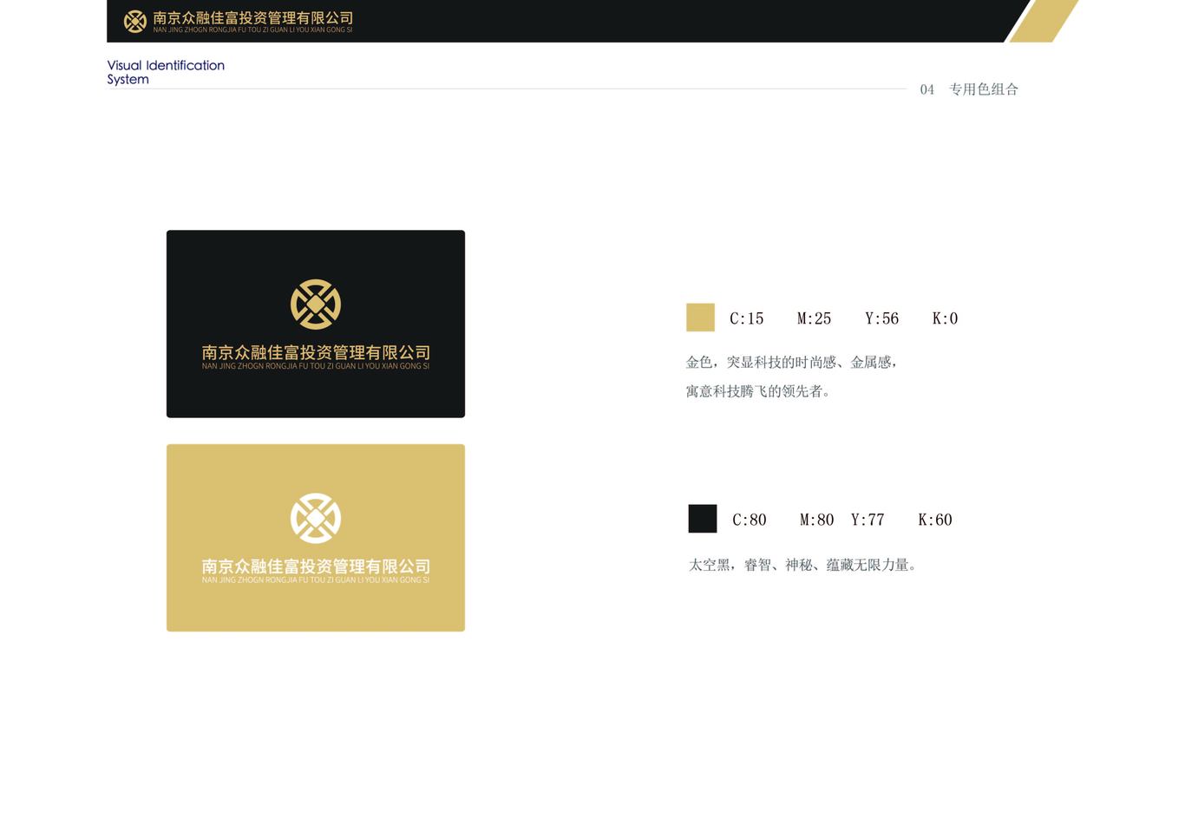This screenshot has height=838, width=1185.
Task: Click the gold value K:0
Action: [x=946, y=318]
